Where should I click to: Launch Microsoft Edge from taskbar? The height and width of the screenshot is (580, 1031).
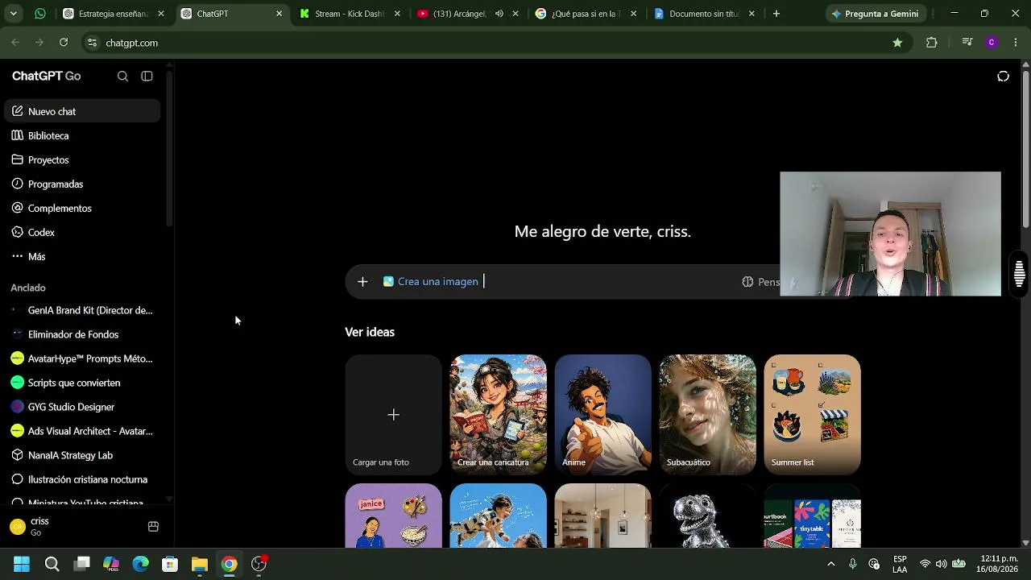tap(141, 564)
